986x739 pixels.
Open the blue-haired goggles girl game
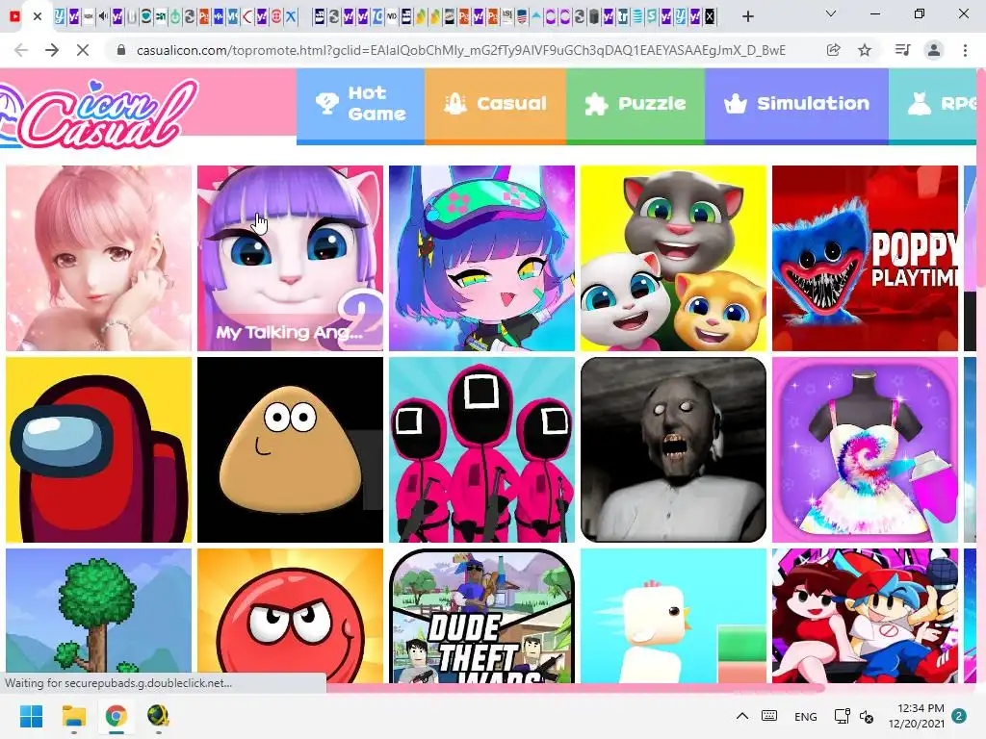pos(481,258)
